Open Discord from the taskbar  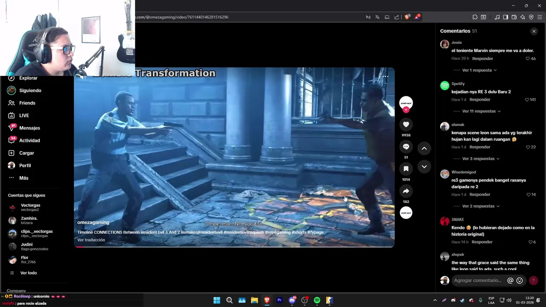292,300
